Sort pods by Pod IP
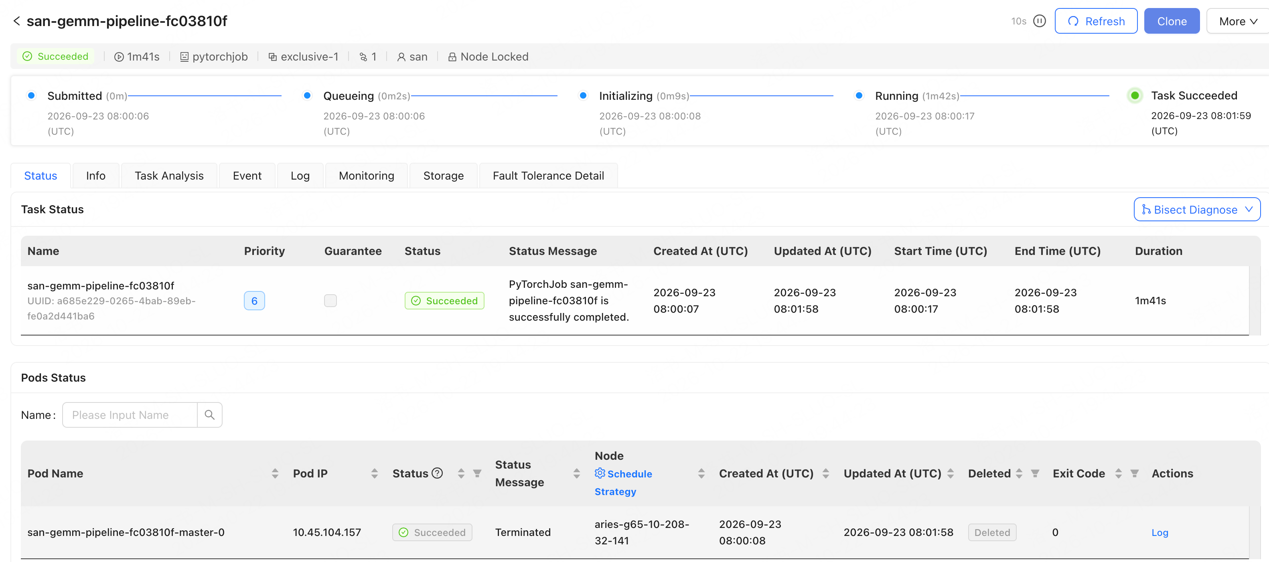This screenshot has width=1269, height=562. coord(374,473)
